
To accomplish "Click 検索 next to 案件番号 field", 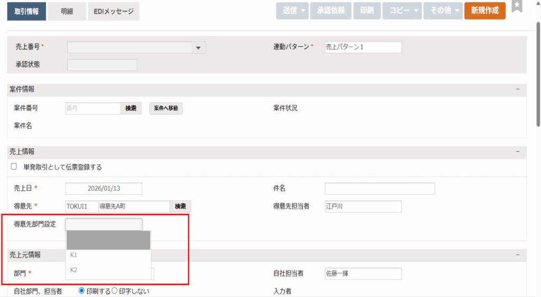I will pyautogui.click(x=130, y=108).
